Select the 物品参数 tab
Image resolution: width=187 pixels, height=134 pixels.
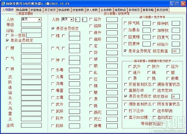point(64,10)
